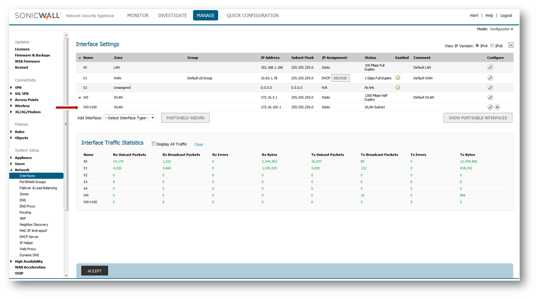Open configuration for the X2 interface
The image size is (538, 299).
pyautogui.click(x=490, y=88)
